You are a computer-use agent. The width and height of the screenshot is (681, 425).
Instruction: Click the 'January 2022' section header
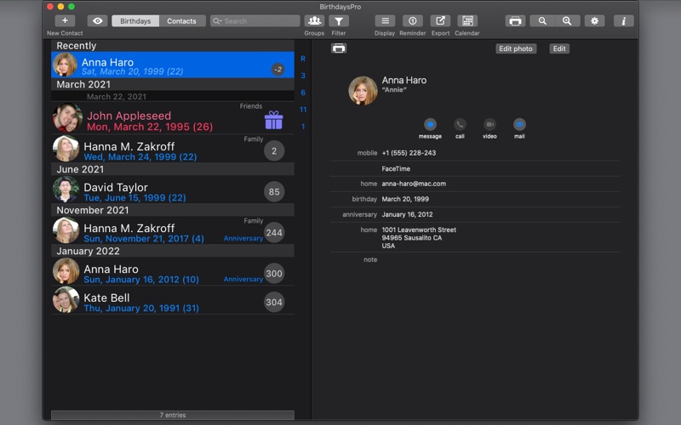coord(173,251)
